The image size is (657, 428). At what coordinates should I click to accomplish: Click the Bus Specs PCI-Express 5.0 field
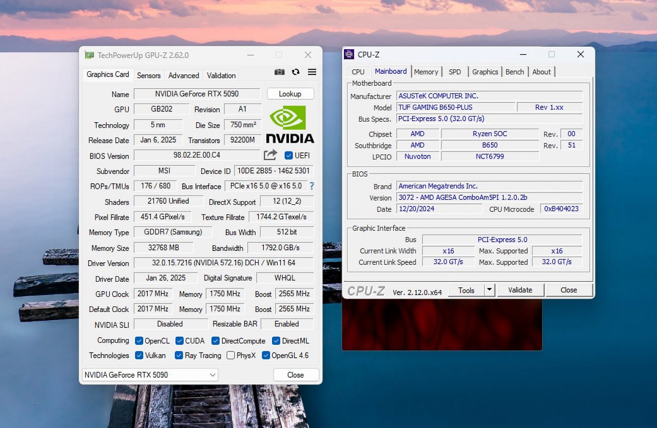point(490,119)
